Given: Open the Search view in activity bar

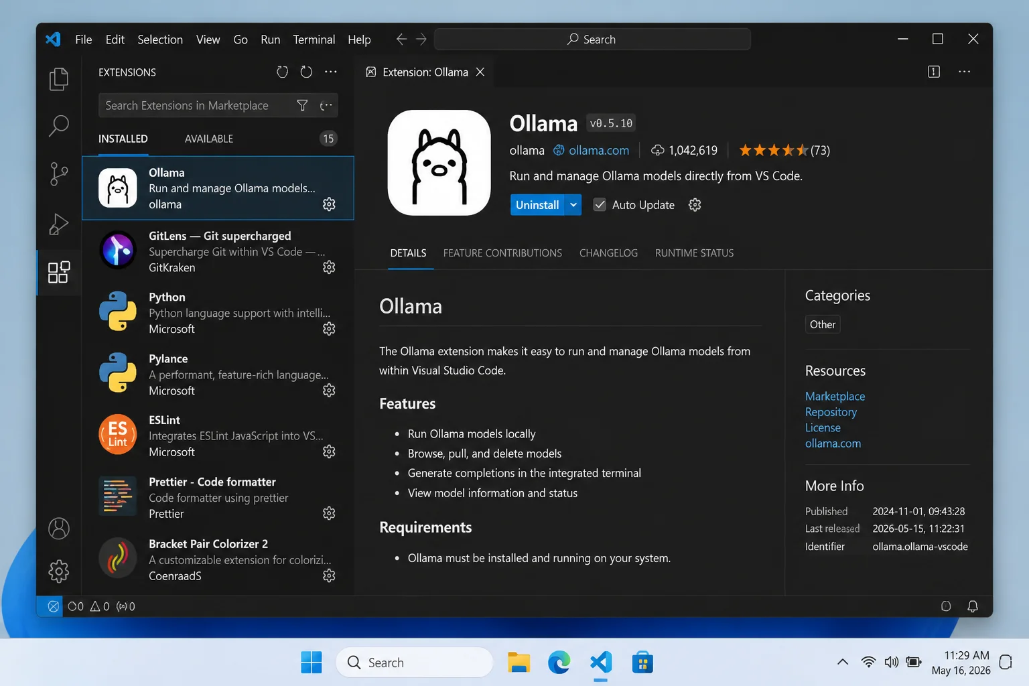Looking at the screenshot, I should coord(59,125).
